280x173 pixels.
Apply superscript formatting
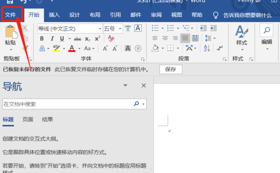click(98, 39)
